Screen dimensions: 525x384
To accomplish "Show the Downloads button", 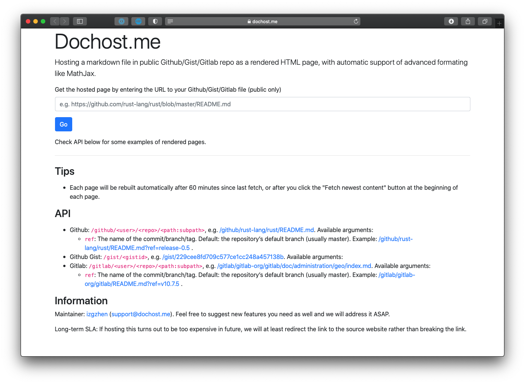I will (x=451, y=21).
